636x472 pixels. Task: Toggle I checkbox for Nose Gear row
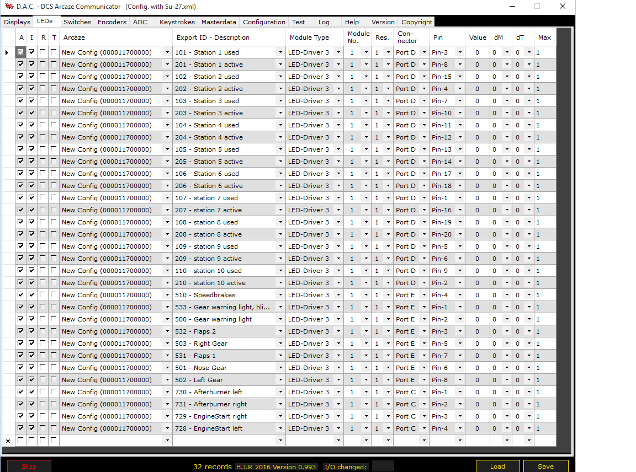click(31, 367)
